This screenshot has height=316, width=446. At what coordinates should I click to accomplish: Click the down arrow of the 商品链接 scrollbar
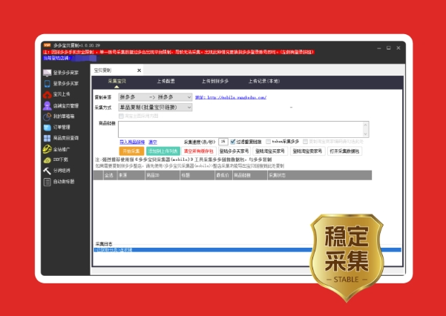pyautogui.click(x=366, y=134)
